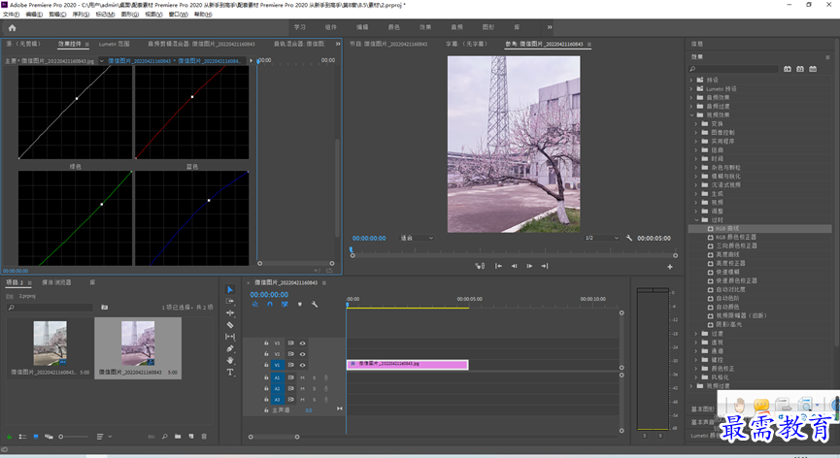840x458 pixels.
Task: Open the Program Monitor button editor plus
Action: click(670, 267)
